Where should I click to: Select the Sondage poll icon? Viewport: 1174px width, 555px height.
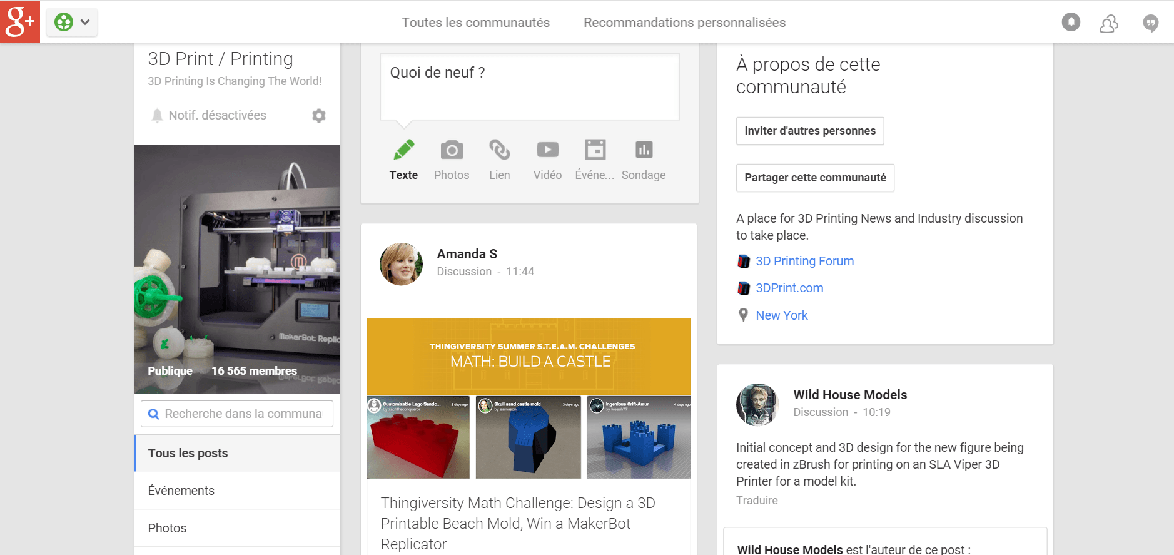[644, 150]
